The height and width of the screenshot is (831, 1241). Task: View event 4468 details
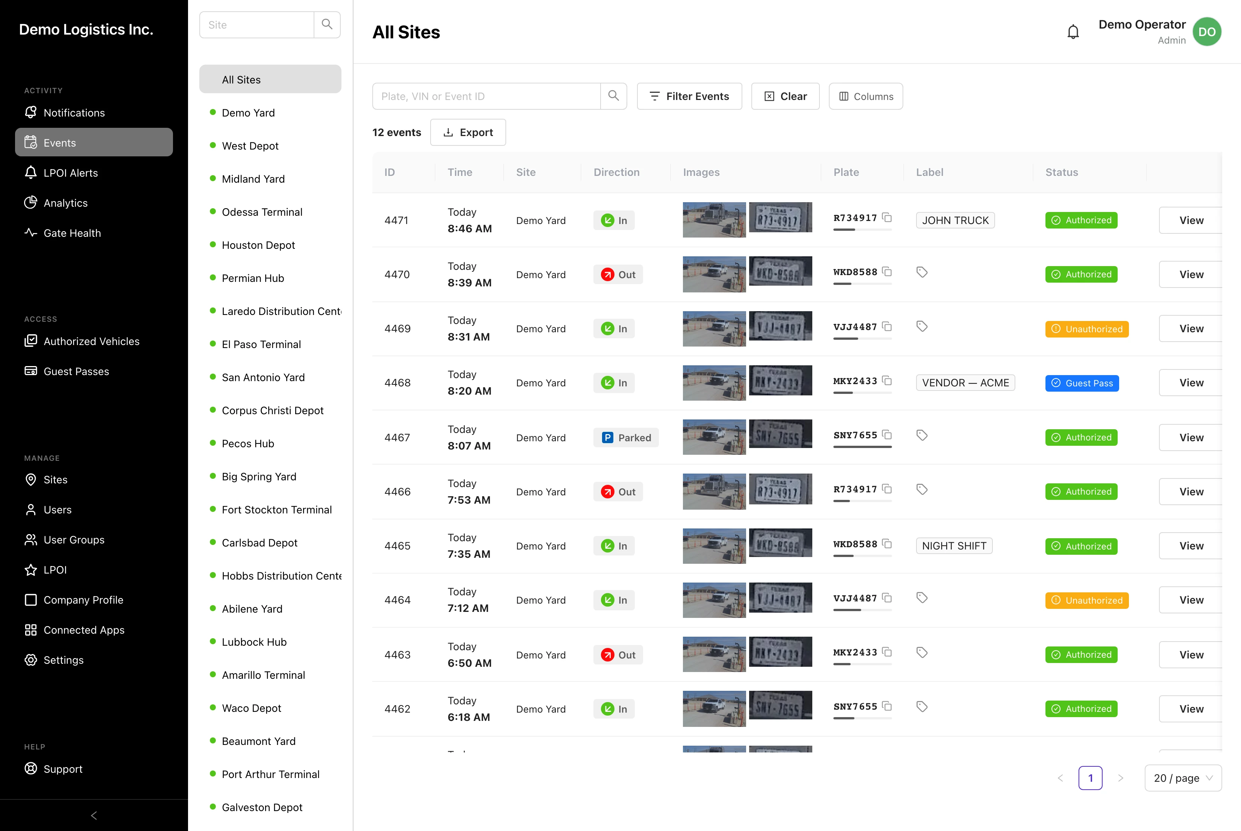click(1191, 382)
